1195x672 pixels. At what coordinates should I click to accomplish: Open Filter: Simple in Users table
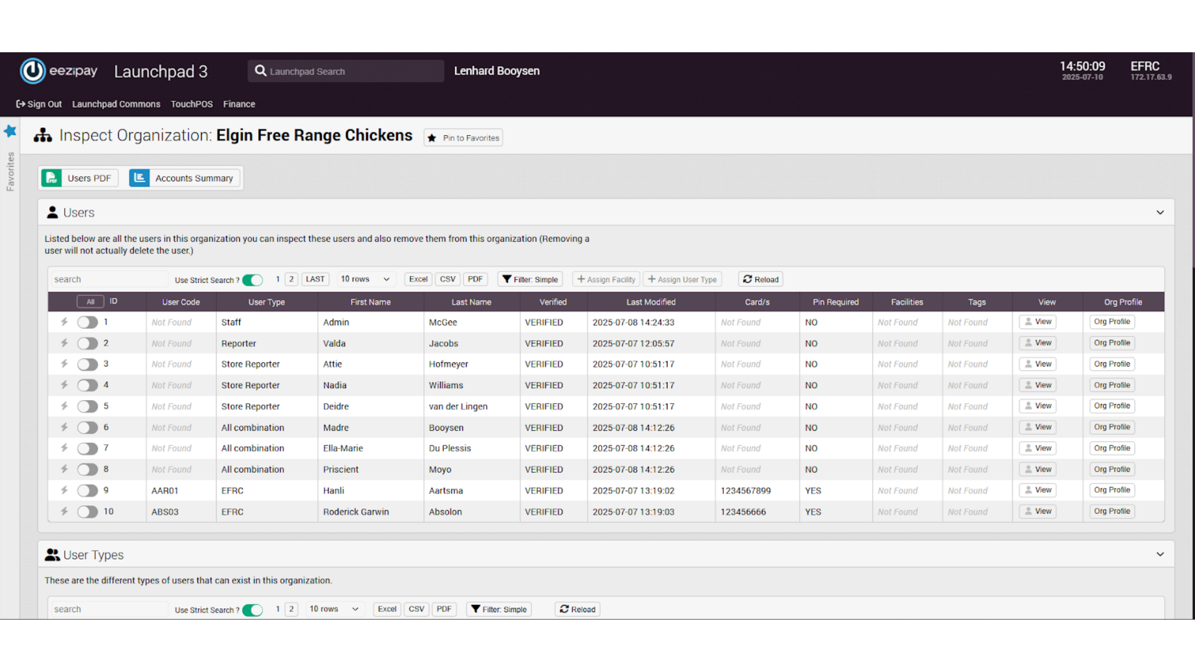tap(530, 279)
